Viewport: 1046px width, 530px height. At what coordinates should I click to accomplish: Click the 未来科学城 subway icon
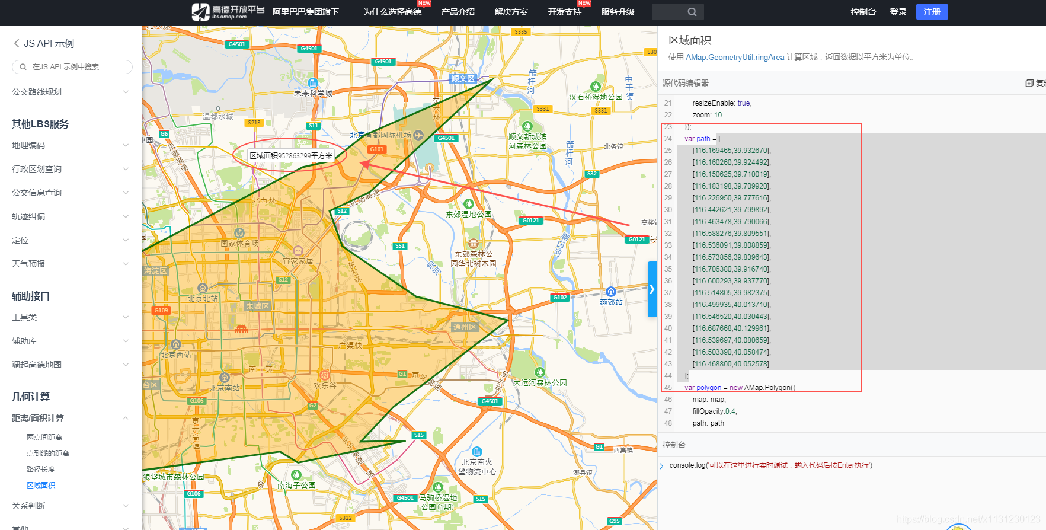[x=313, y=83]
